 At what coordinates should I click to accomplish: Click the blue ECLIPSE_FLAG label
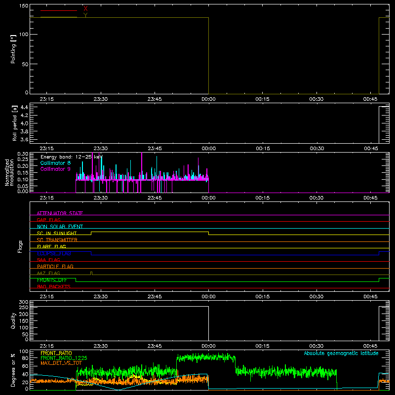(x=54, y=253)
